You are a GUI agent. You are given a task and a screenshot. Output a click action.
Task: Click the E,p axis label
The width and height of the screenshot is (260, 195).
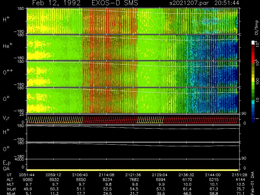pos(6,163)
